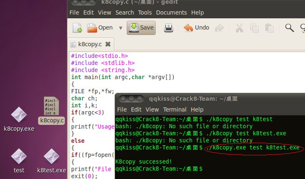The height and width of the screenshot is (179, 305).
Task: Open the Terminal window Help menu
Action: click(x=197, y=109)
